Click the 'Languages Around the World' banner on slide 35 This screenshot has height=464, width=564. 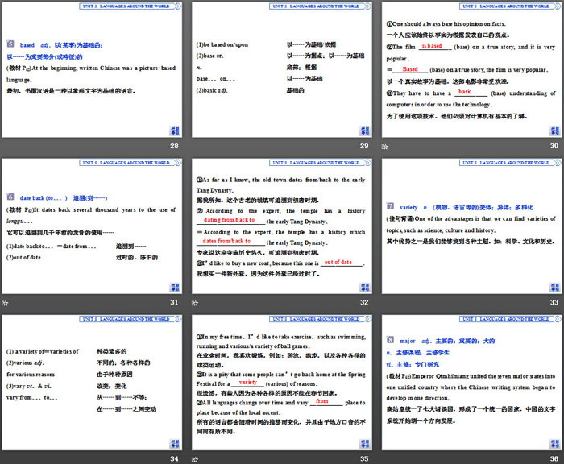tap(320, 319)
